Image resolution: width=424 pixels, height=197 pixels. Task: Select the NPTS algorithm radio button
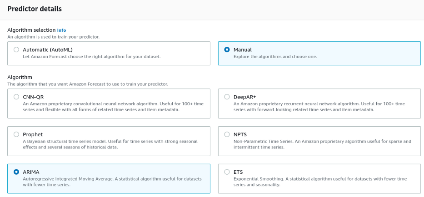pyautogui.click(x=227, y=134)
